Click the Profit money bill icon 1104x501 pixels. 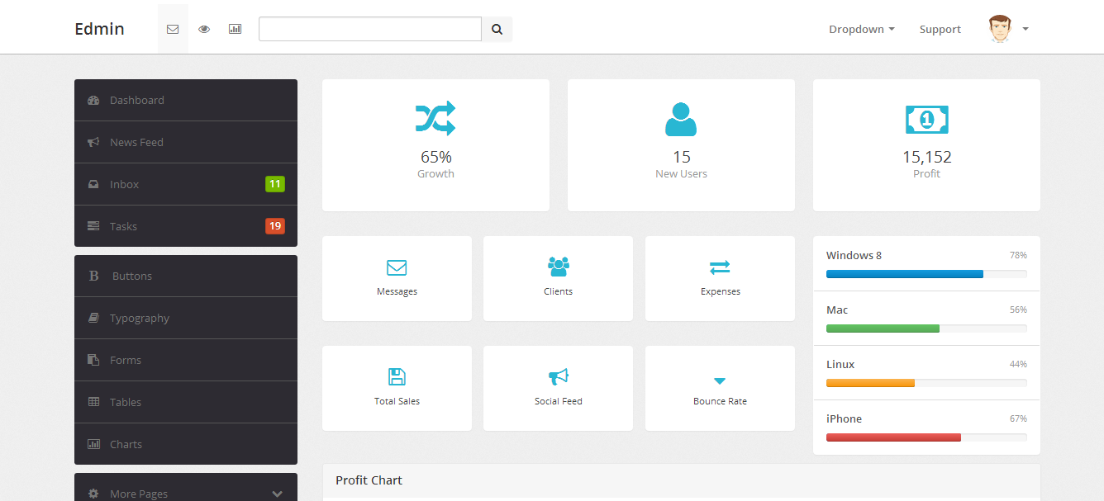926,120
